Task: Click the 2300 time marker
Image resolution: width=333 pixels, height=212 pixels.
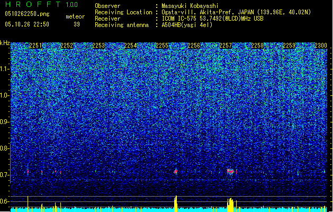Action: point(321,46)
